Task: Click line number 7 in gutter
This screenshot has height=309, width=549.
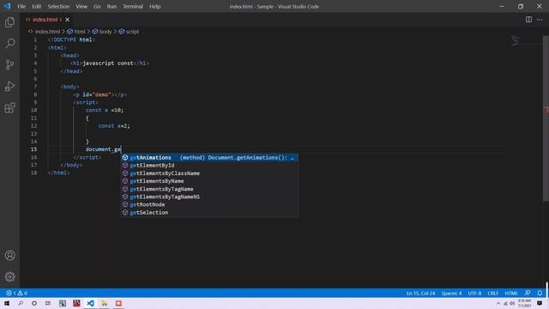Action: [35, 87]
